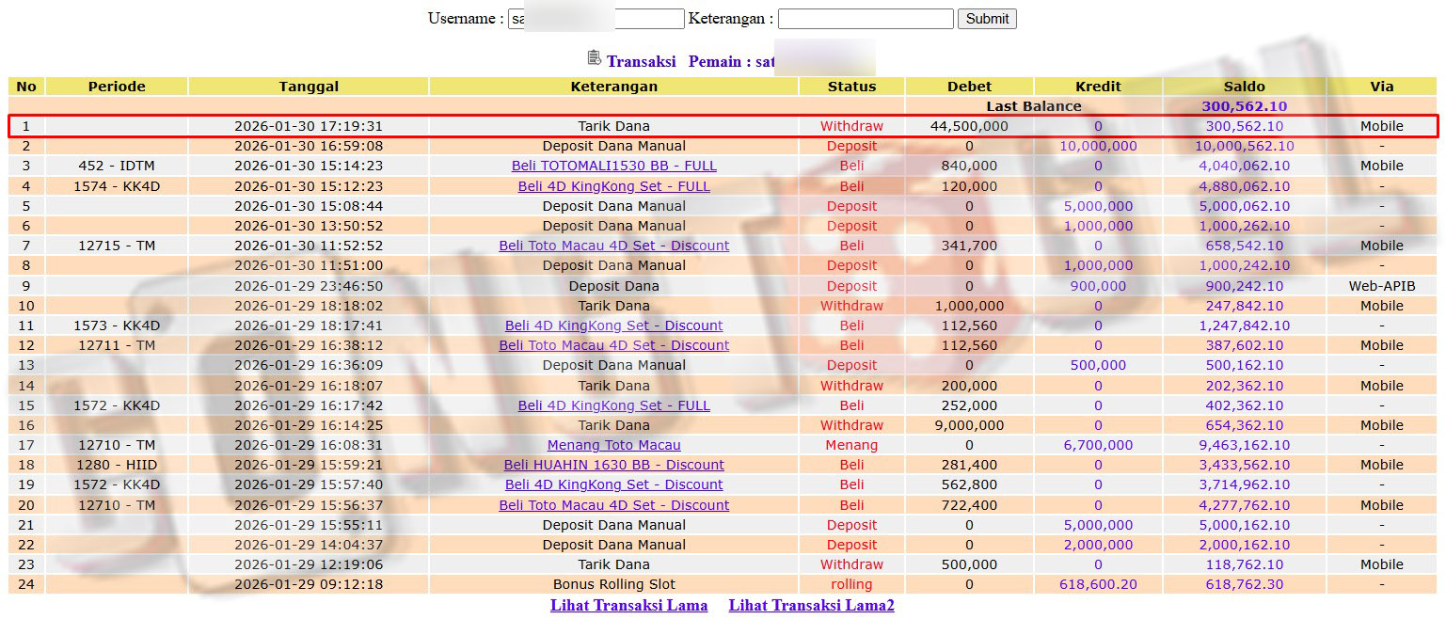This screenshot has height=635, width=1446.
Task: Open Beli TOTOMALI1530 BB - FULL link
Action: point(613,166)
